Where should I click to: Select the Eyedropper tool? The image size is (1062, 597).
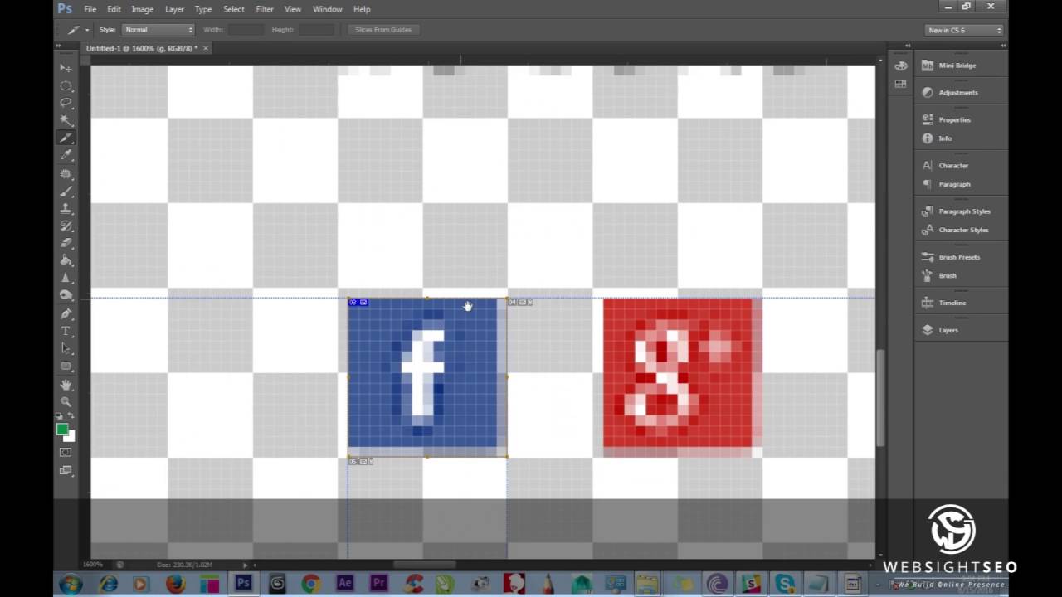(x=66, y=155)
